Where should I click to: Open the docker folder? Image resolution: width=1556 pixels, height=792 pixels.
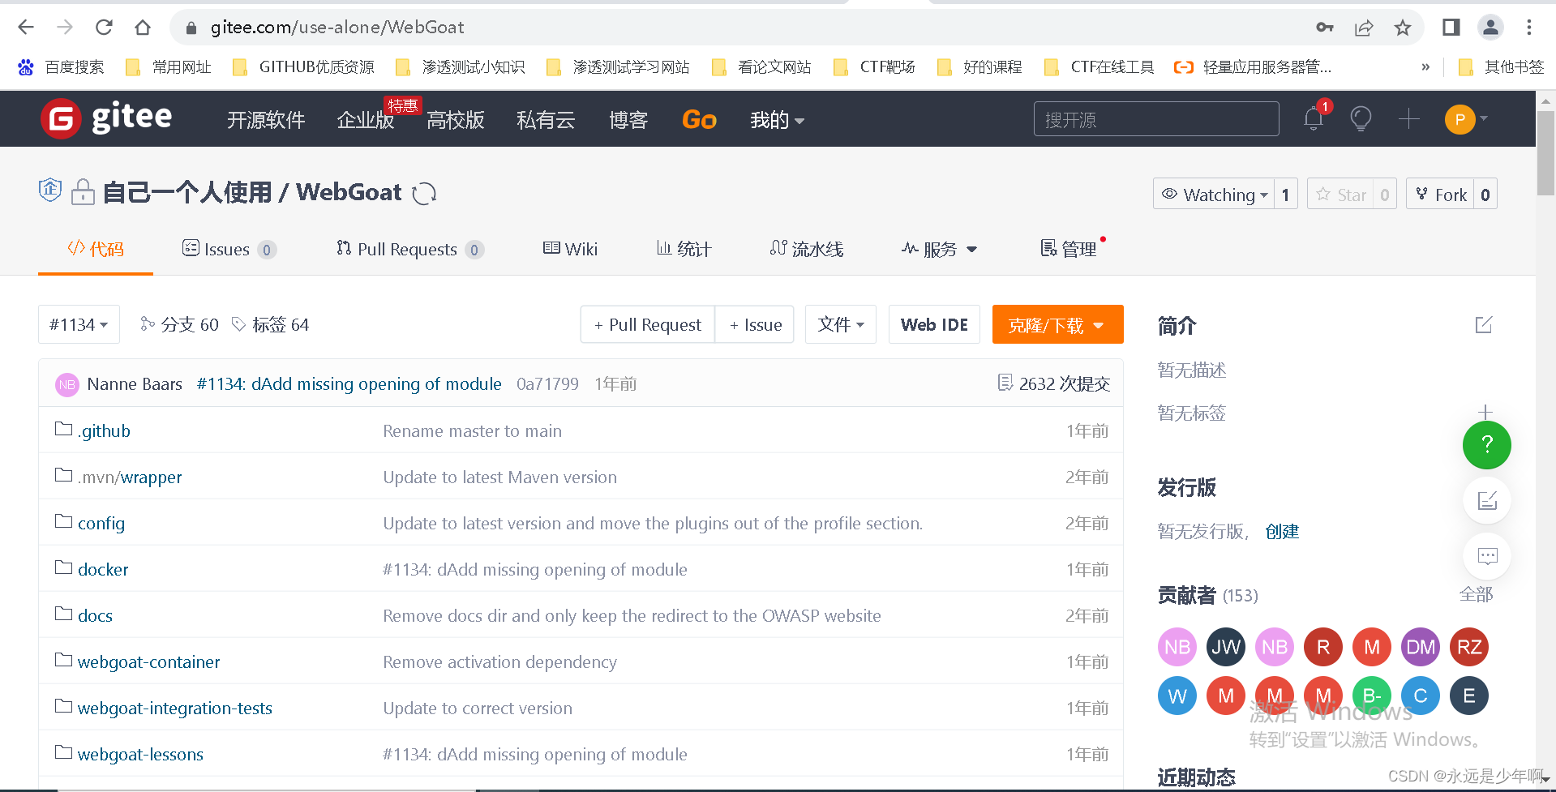point(103,569)
